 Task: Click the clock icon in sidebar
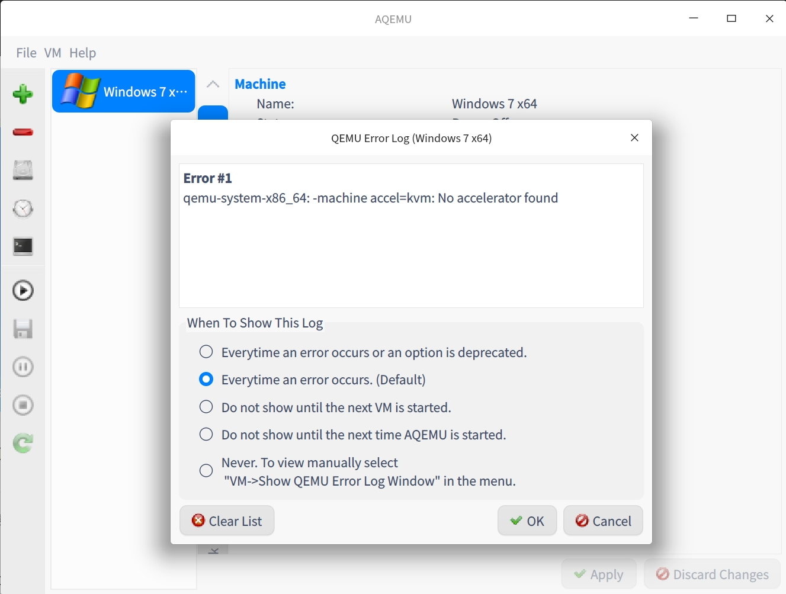(23, 208)
